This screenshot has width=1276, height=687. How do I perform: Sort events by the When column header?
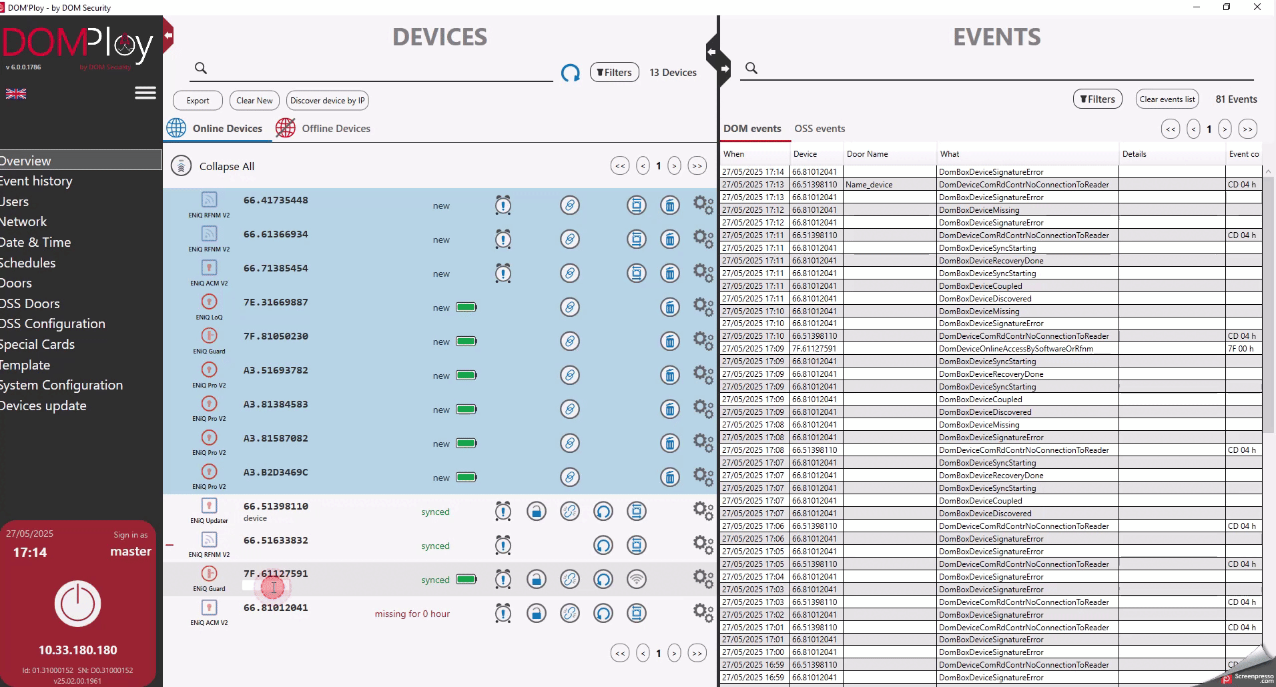pyautogui.click(x=754, y=154)
